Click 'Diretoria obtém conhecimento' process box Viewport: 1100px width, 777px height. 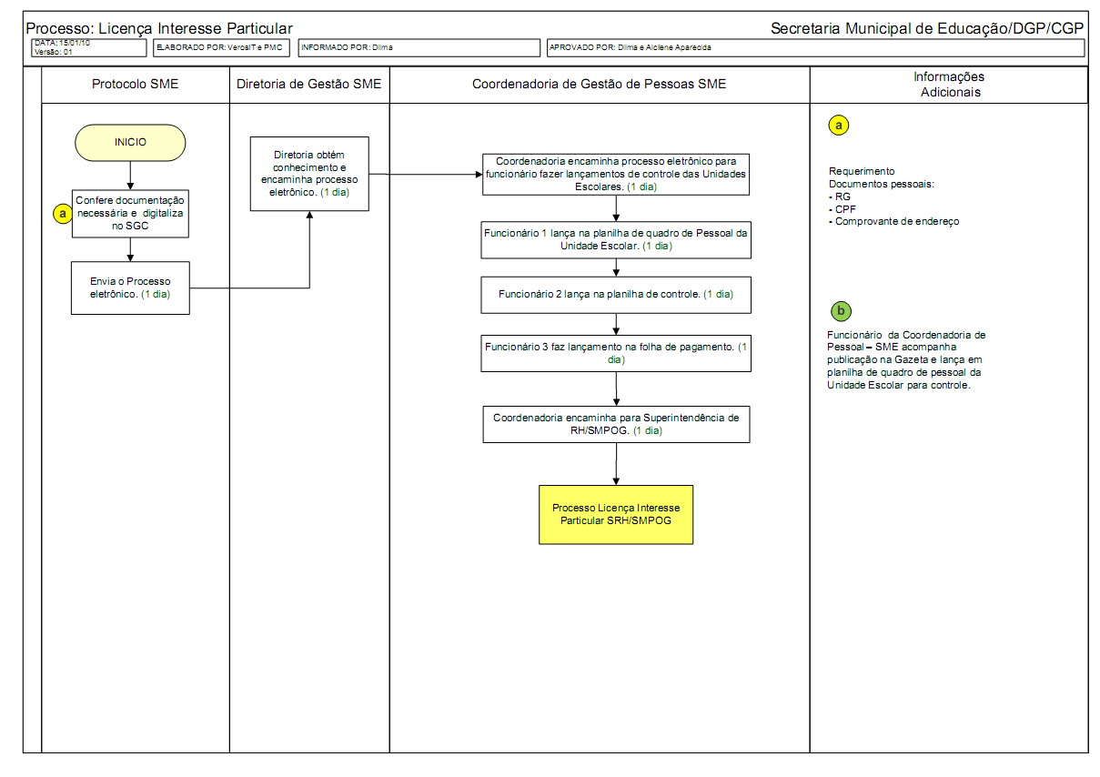[x=309, y=174]
